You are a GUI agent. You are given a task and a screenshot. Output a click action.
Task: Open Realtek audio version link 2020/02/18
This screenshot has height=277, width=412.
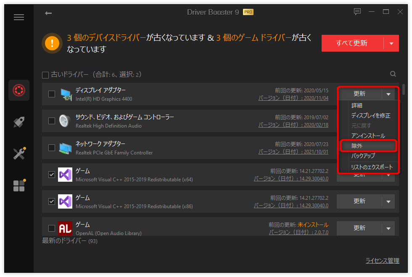[293, 125]
